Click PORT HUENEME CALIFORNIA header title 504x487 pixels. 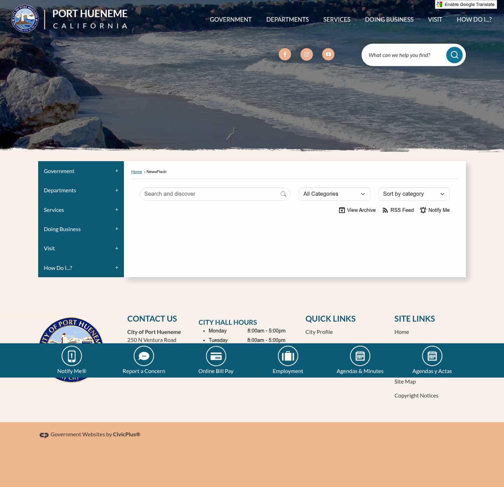90,19
